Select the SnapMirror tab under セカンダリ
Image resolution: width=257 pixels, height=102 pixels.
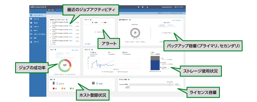(171, 25)
